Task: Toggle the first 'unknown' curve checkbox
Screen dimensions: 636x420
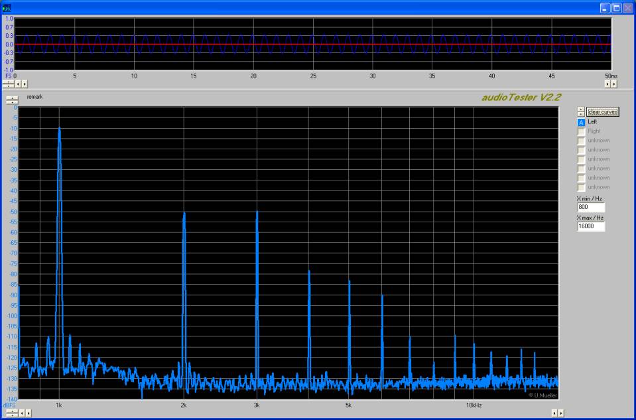Action: coord(581,141)
